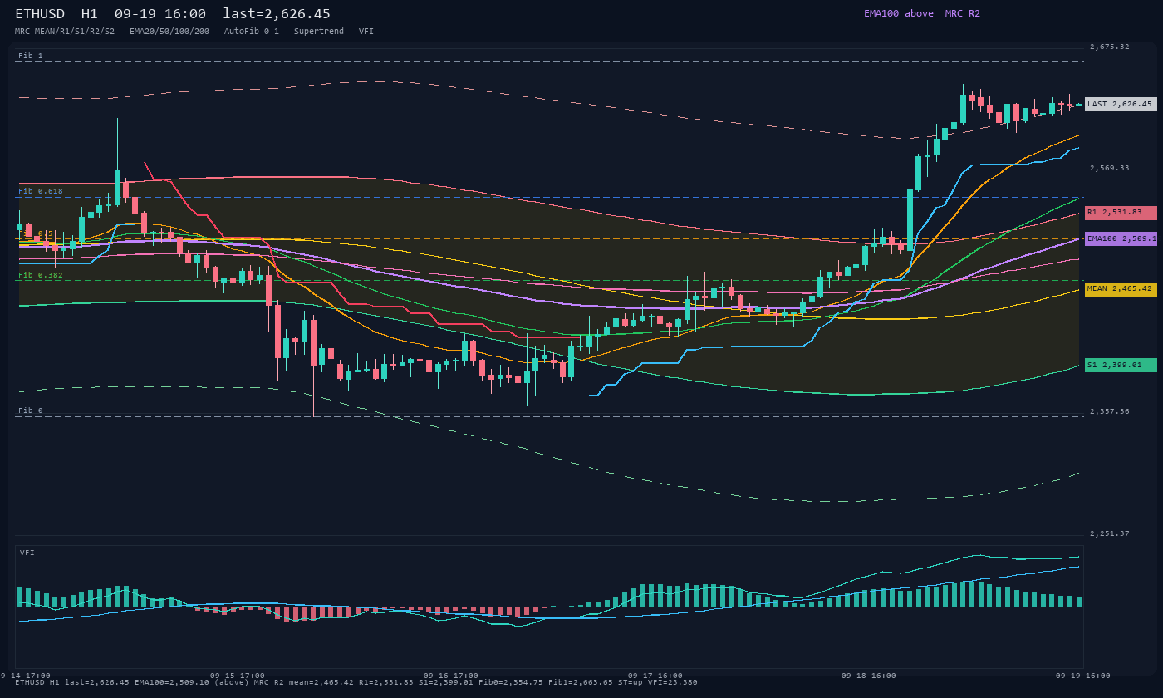The height and width of the screenshot is (698, 1163).
Task: Select the EMA100 2,509.1 axis tag
Action: point(1121,238)
